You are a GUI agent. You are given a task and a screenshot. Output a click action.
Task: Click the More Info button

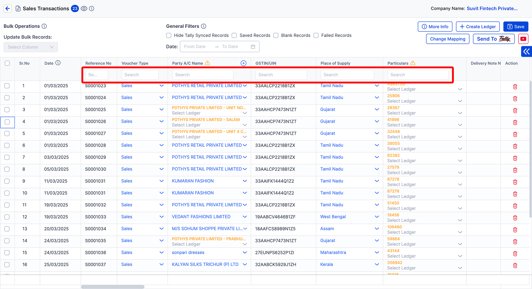coord(435,26)
